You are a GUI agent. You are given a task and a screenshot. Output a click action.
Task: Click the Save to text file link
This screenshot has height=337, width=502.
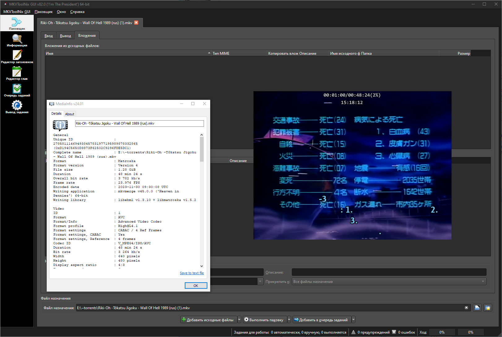pos(192,273)
